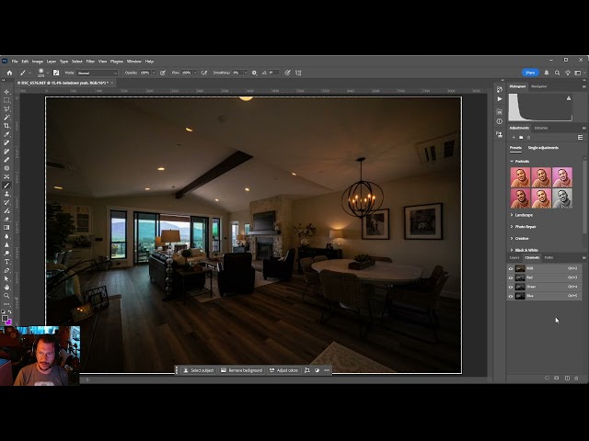Collapse the Portraits presets group
This screenshot has width=589, height=441.
coord(512,162)
